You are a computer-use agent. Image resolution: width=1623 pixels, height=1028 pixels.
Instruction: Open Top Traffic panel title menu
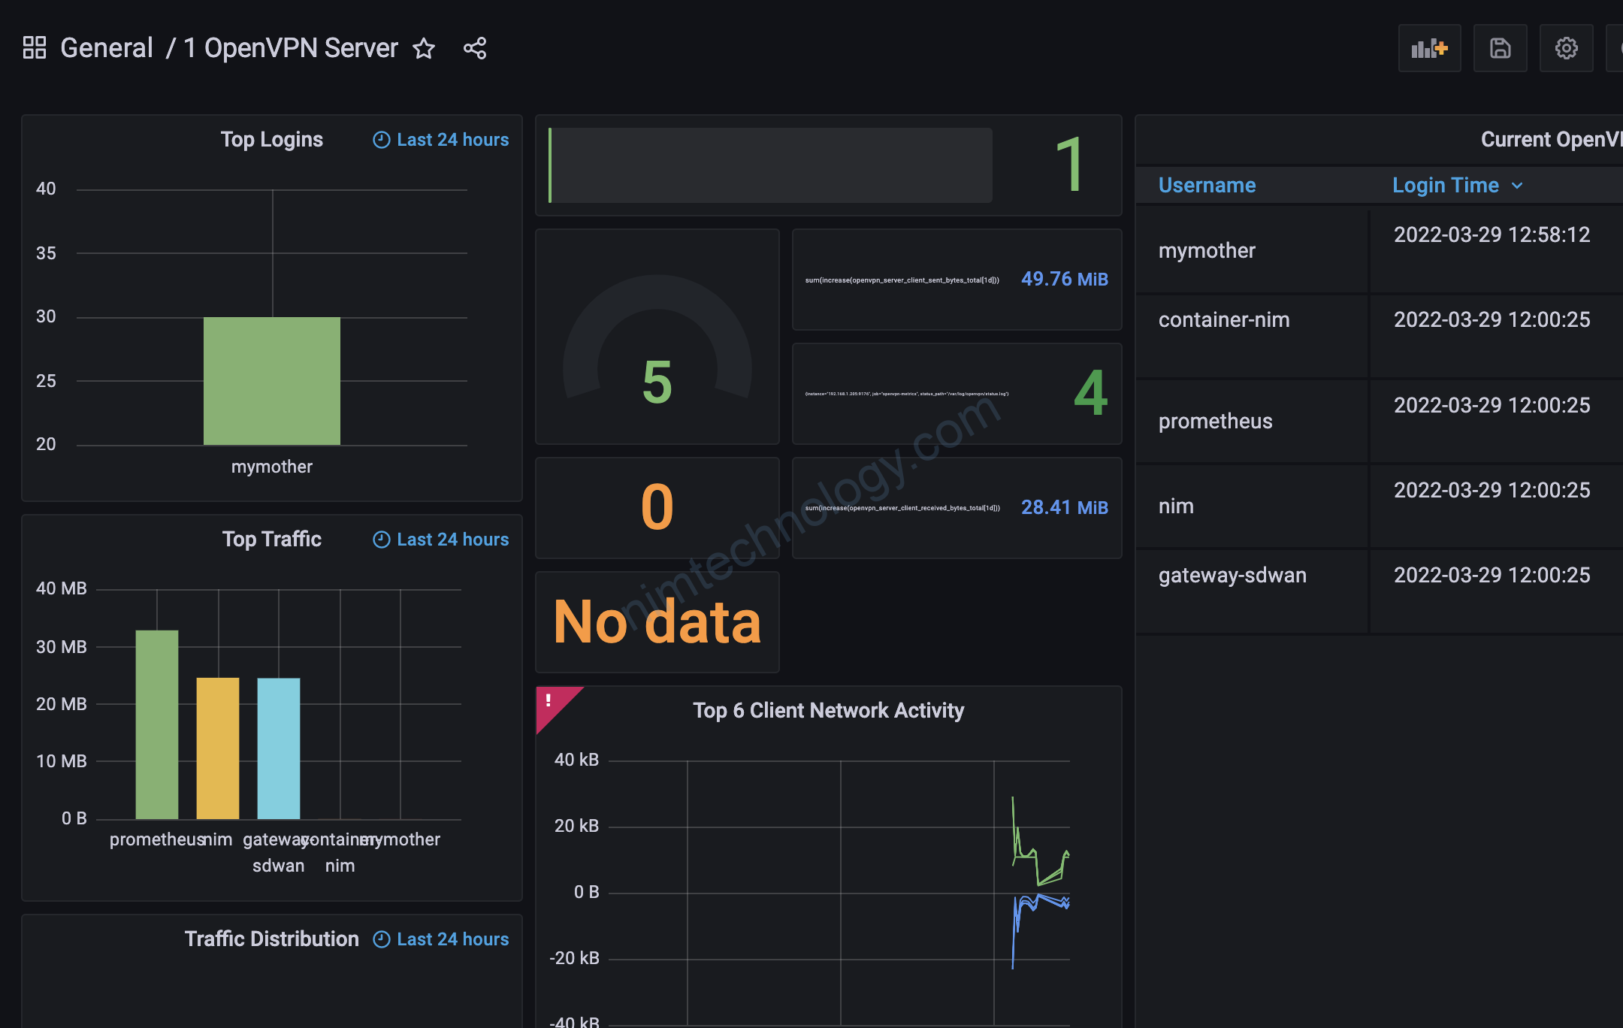point(271,540)
